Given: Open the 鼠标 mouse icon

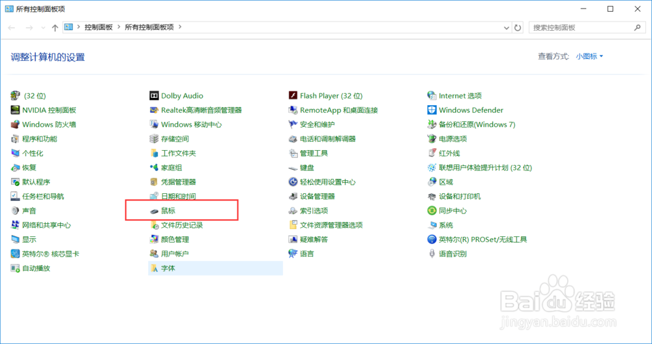Looking at the screenshot, I should 155,211.
